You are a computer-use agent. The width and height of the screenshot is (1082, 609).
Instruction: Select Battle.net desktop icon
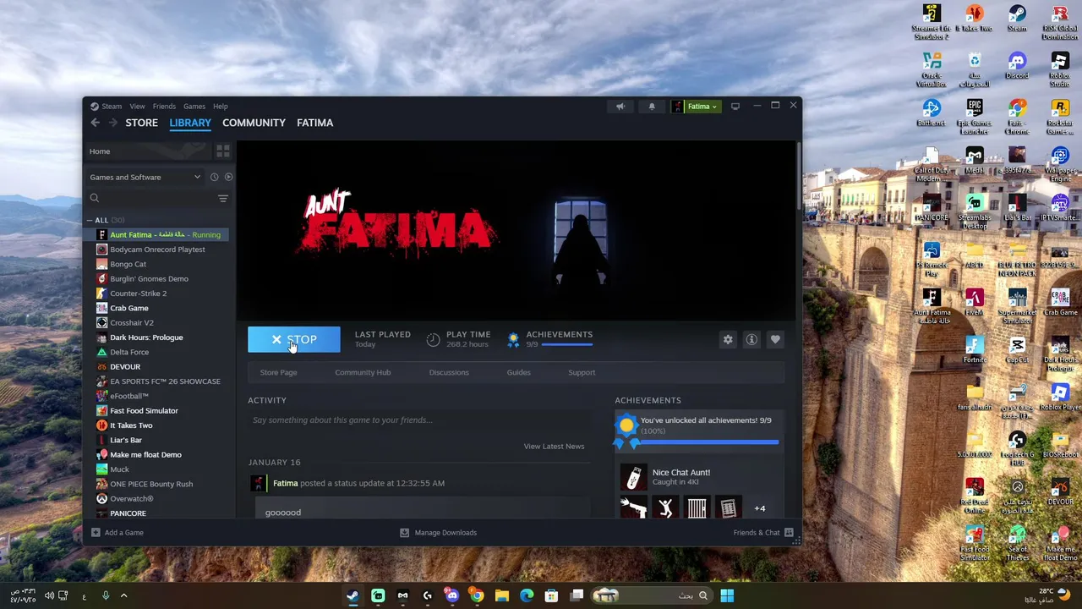click(932, 112)
